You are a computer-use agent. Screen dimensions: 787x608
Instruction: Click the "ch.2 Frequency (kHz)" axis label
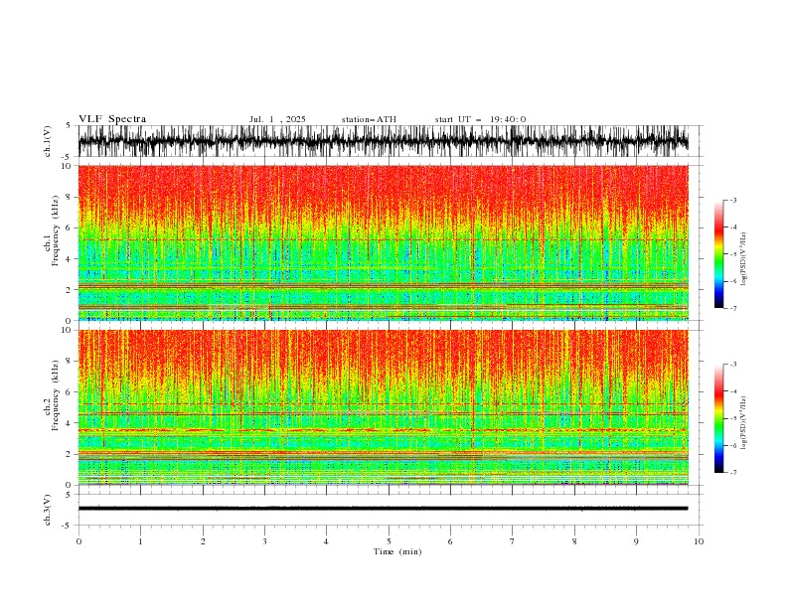[51, 394]
